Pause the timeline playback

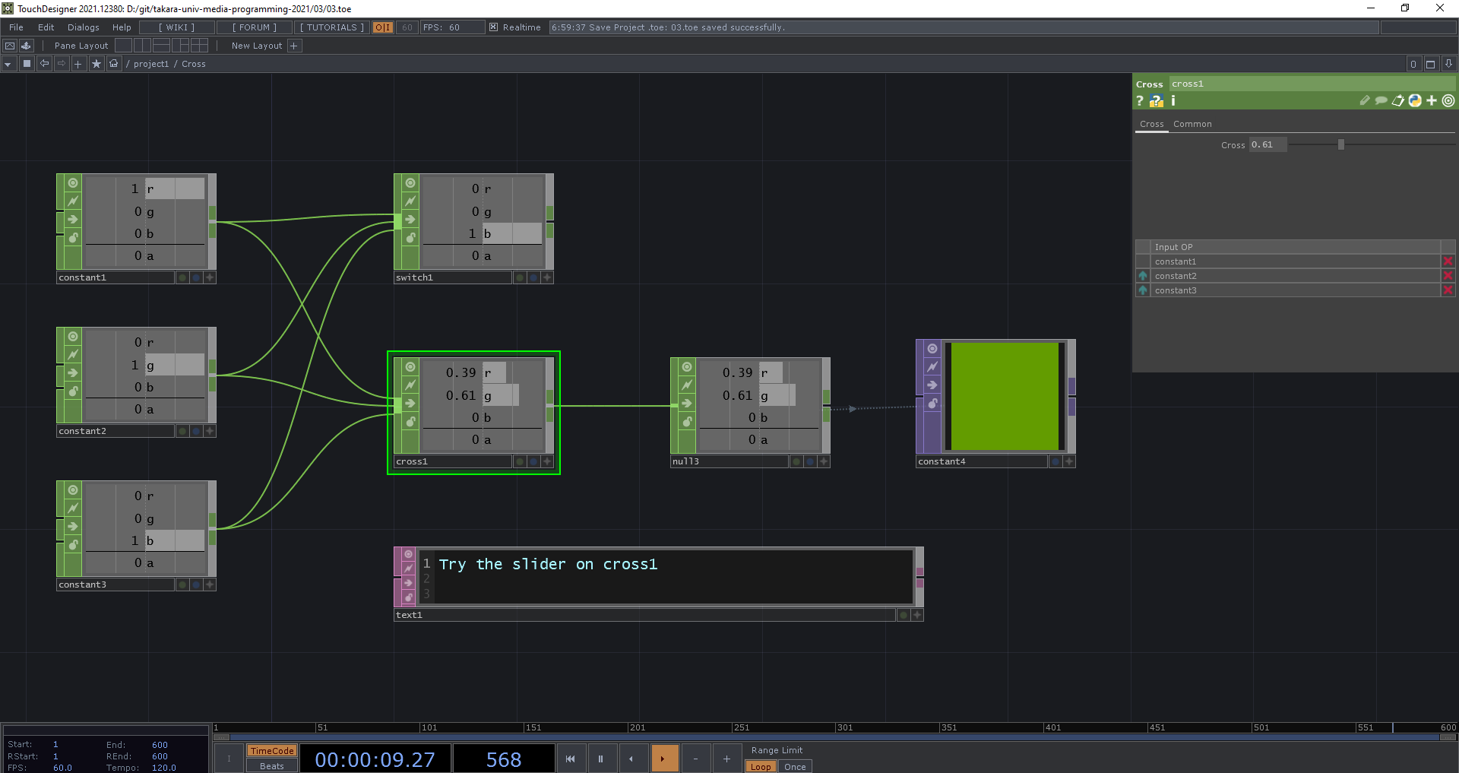pyautogui.click(x=600, y=759)
